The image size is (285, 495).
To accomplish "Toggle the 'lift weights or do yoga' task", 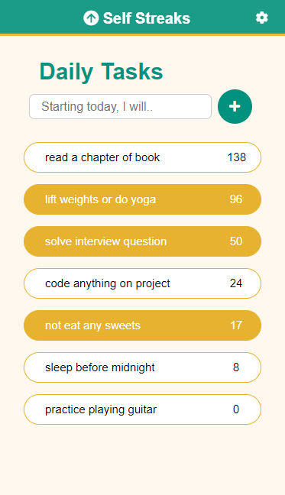I will [x=142, y=199].
